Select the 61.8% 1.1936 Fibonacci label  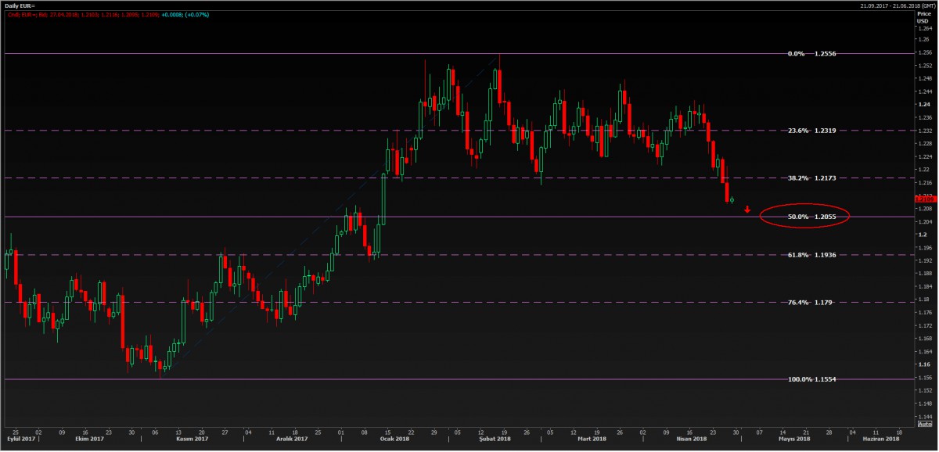(x=811, y=255)
